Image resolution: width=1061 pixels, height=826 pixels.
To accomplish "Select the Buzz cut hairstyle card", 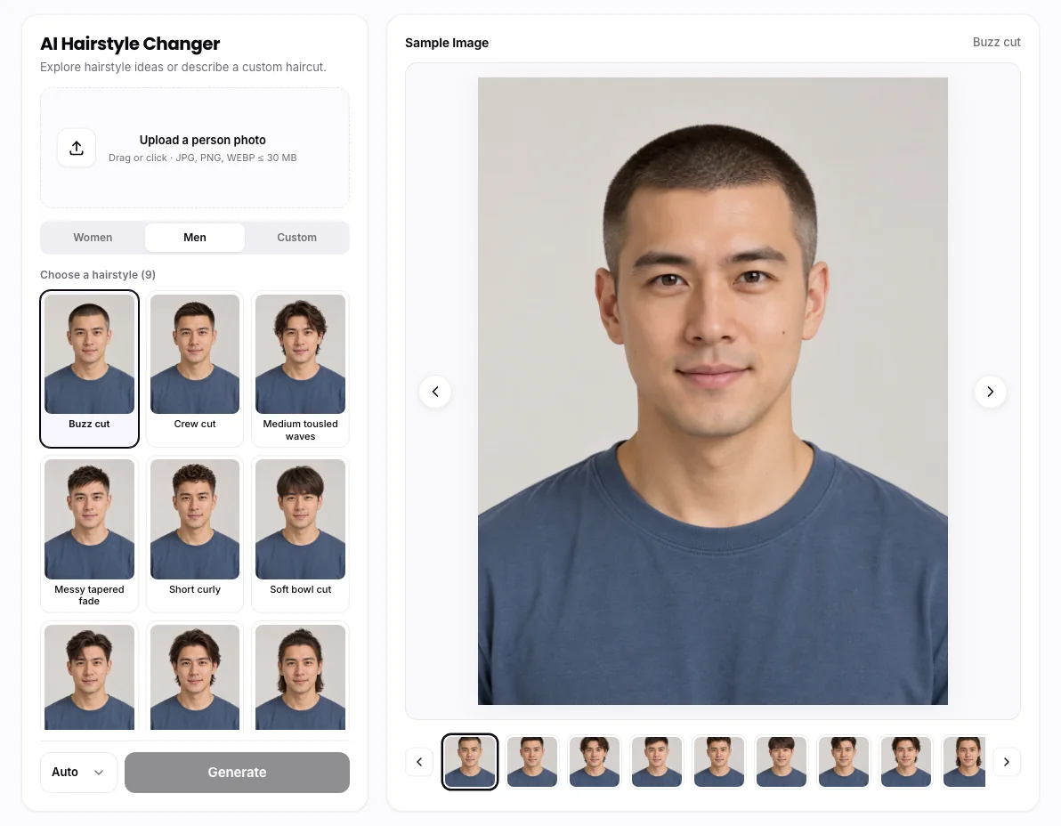I will click(x=89, y=368).
